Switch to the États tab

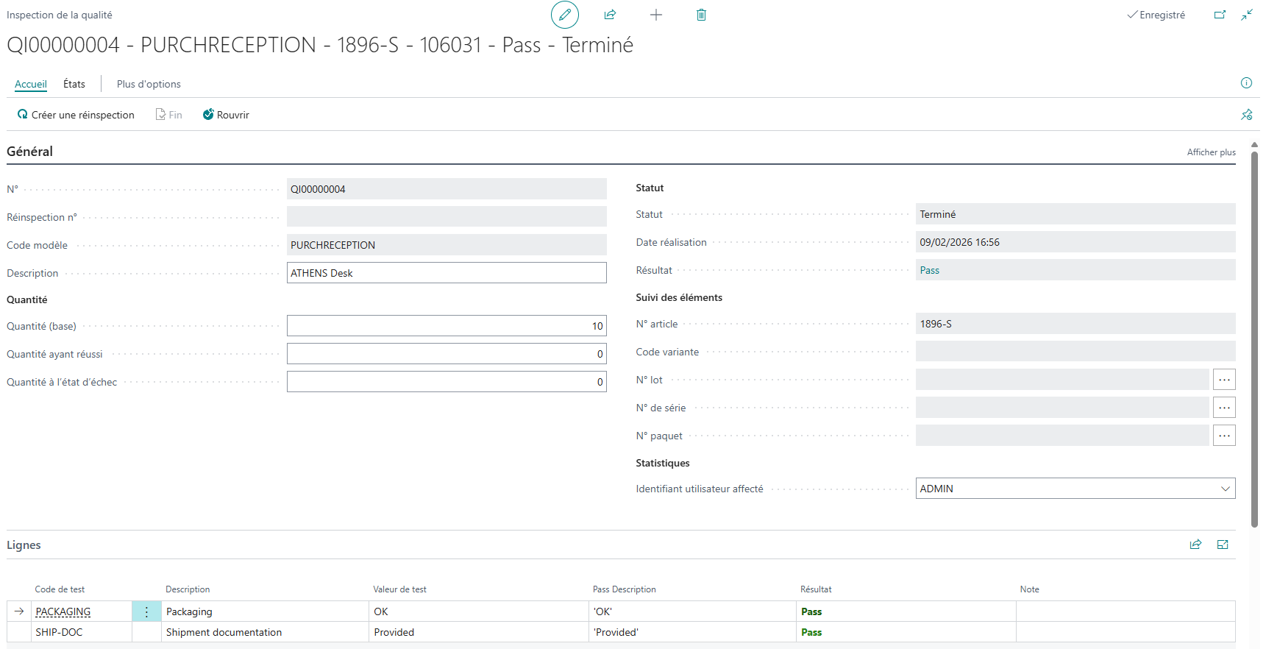(74, 84)
